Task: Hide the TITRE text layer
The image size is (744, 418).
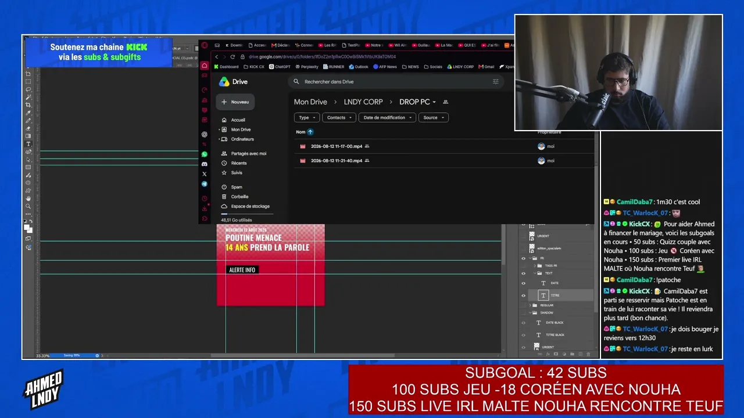Action: click(x=523, y=296)
